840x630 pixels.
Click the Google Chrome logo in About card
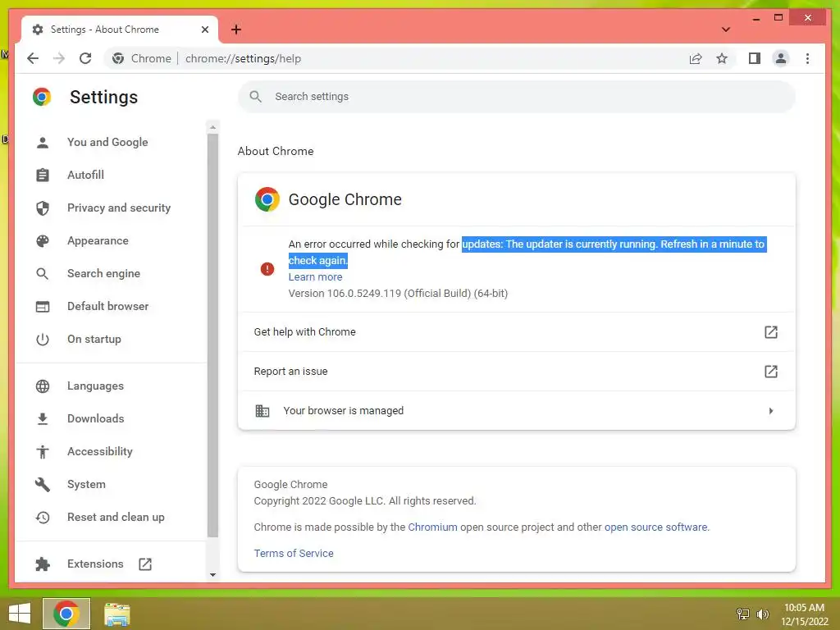pyautogui.click(x=267, y=199)
